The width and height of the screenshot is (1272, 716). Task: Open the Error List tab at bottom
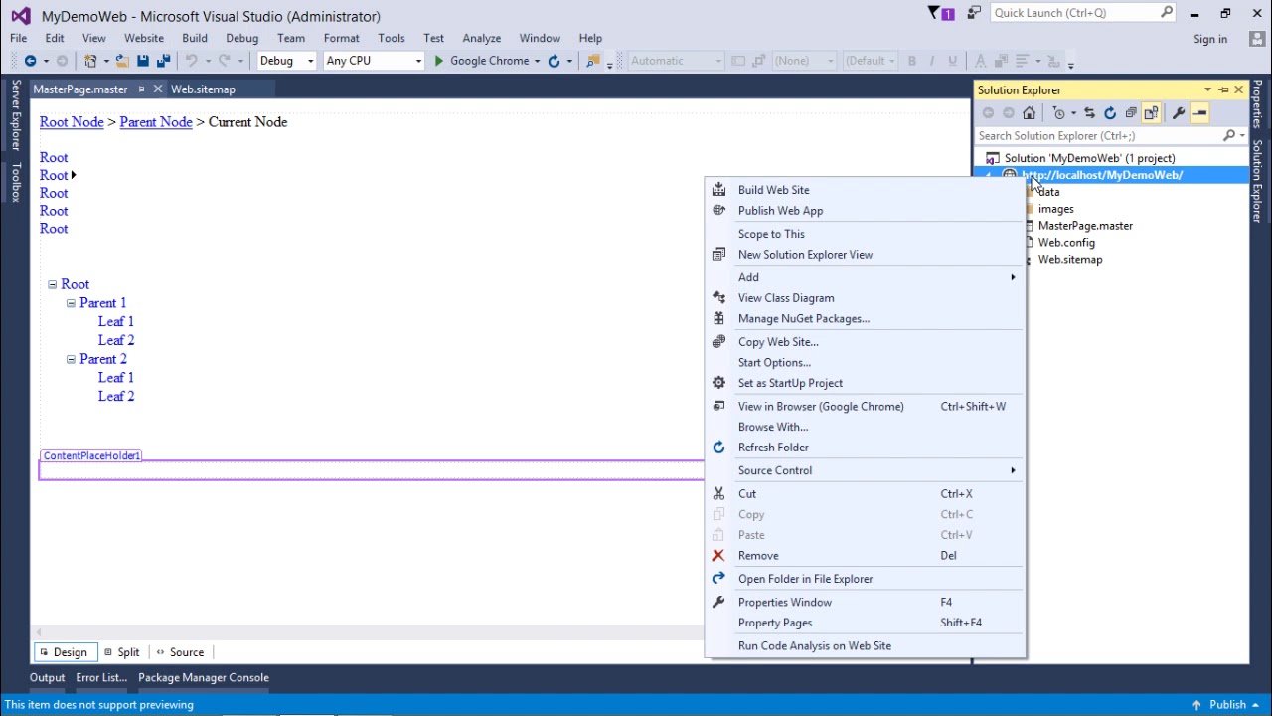coord(101,678)
